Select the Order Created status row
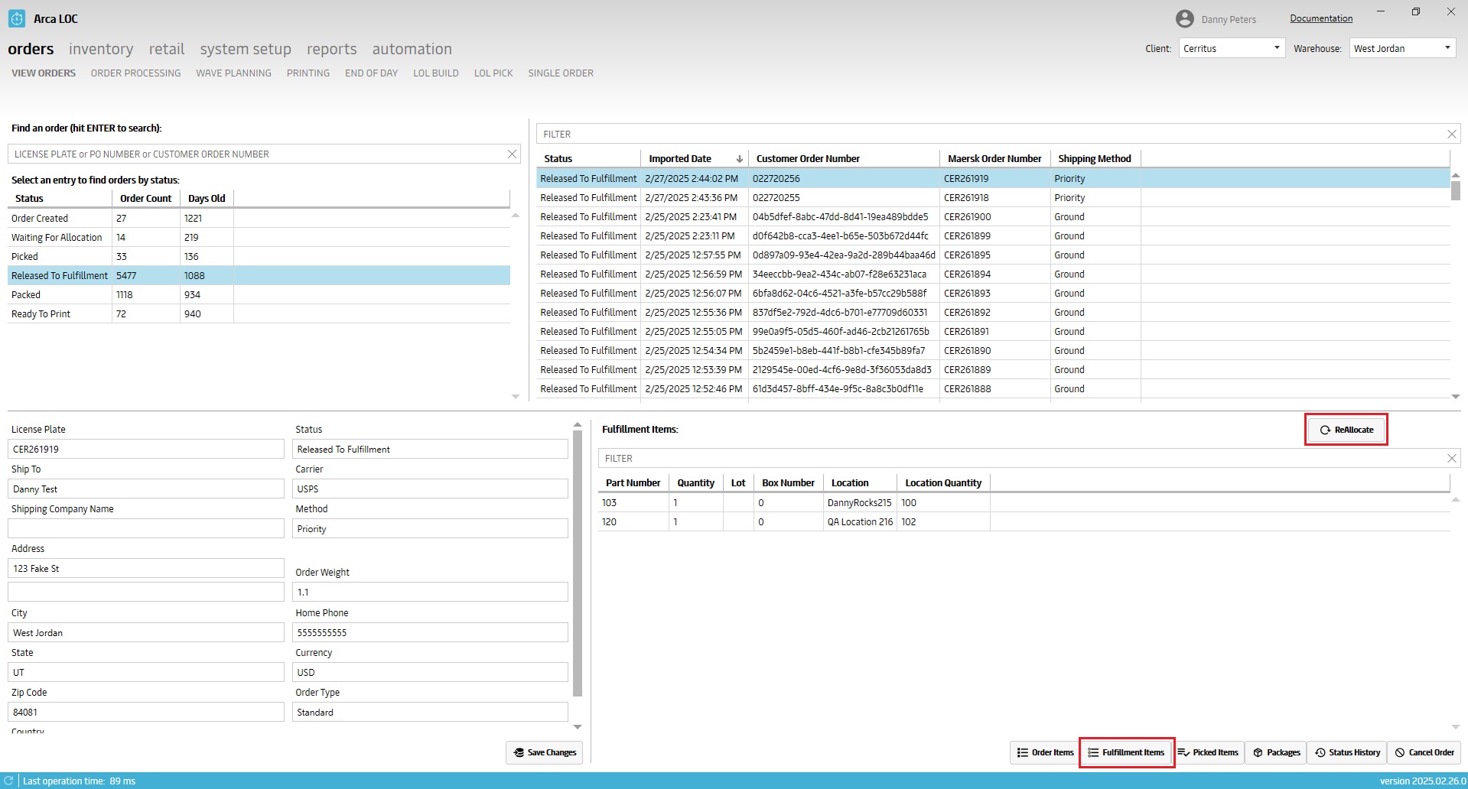 point(259,218)
